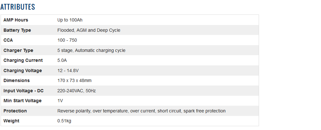
Task: Click the Dimensions row label
Action: point(17,80)
